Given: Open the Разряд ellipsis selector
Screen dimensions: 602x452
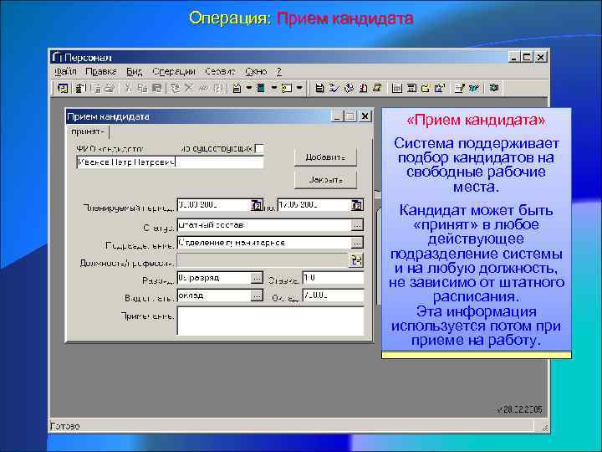Looking at the screenshot, I should pyautogui.click(x=257, y=278).
